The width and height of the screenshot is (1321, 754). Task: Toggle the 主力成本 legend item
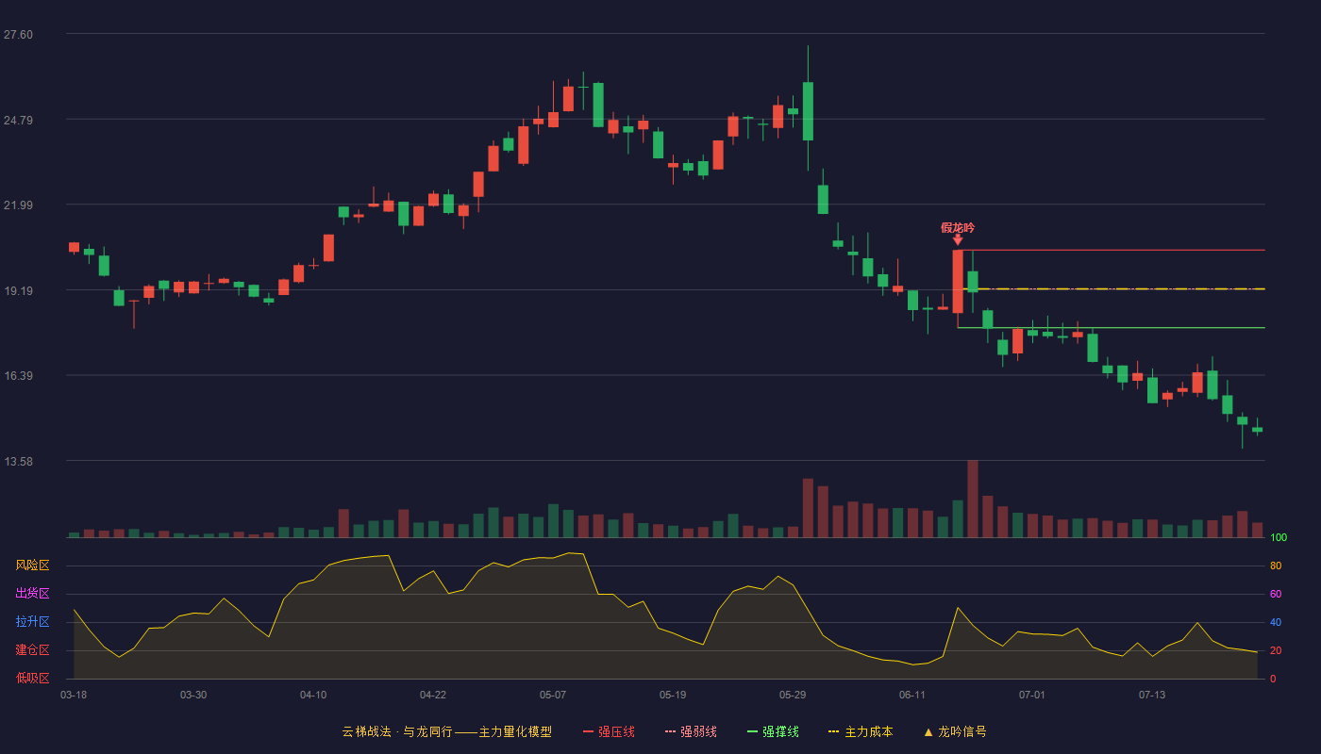click(x=861, y=731)
